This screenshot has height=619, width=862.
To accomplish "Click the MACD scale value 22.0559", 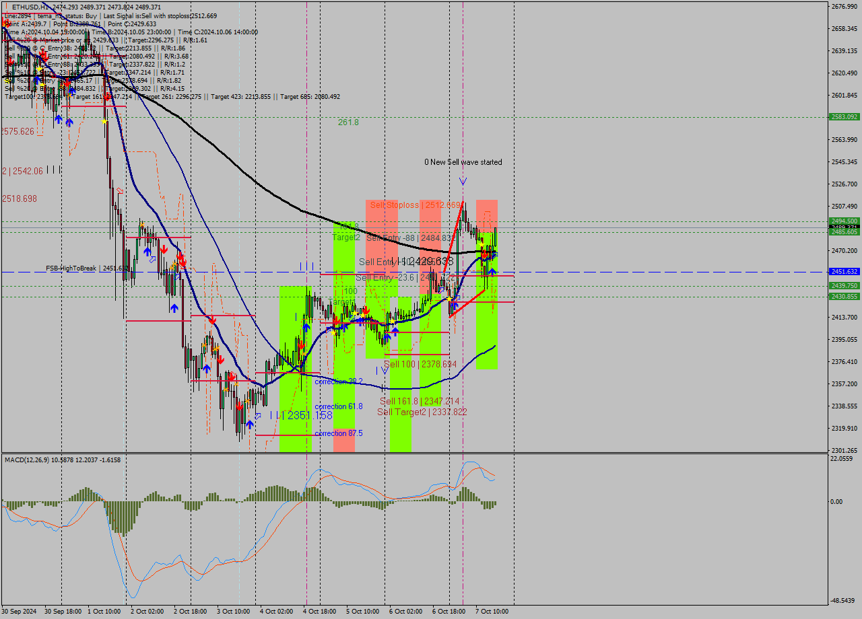I will coord(842,459).
